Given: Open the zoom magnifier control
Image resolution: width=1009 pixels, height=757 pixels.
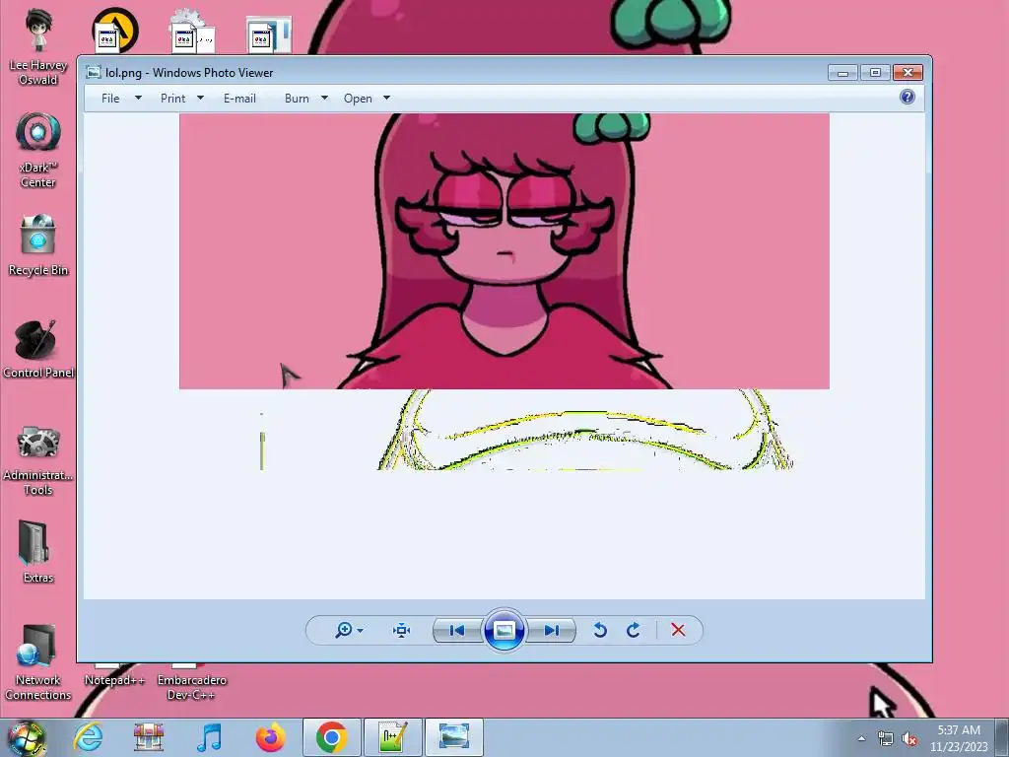Looking at the screenshot, I should click(x=344, y=630).
